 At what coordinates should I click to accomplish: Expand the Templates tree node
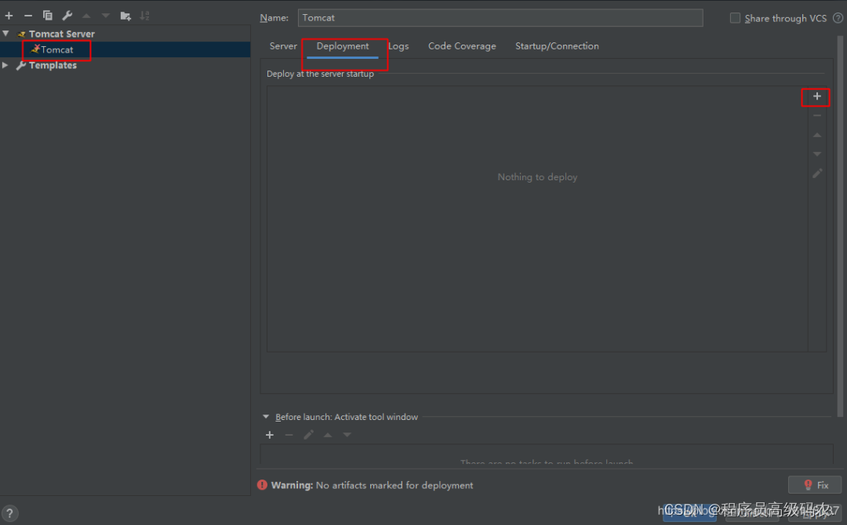(5, 65)
